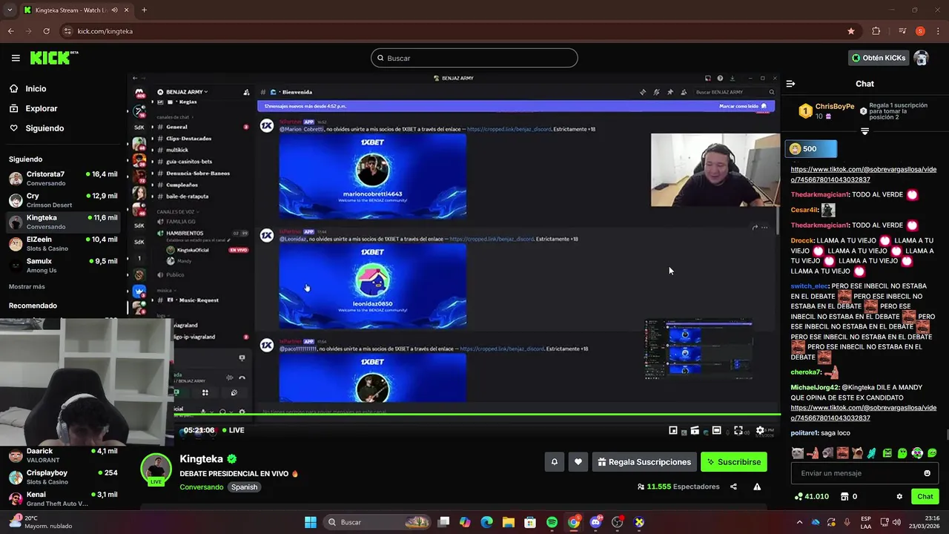Open Spotify from the taskbar
The width and height of the screenshot is (949, 534).
tap(552, 522)
